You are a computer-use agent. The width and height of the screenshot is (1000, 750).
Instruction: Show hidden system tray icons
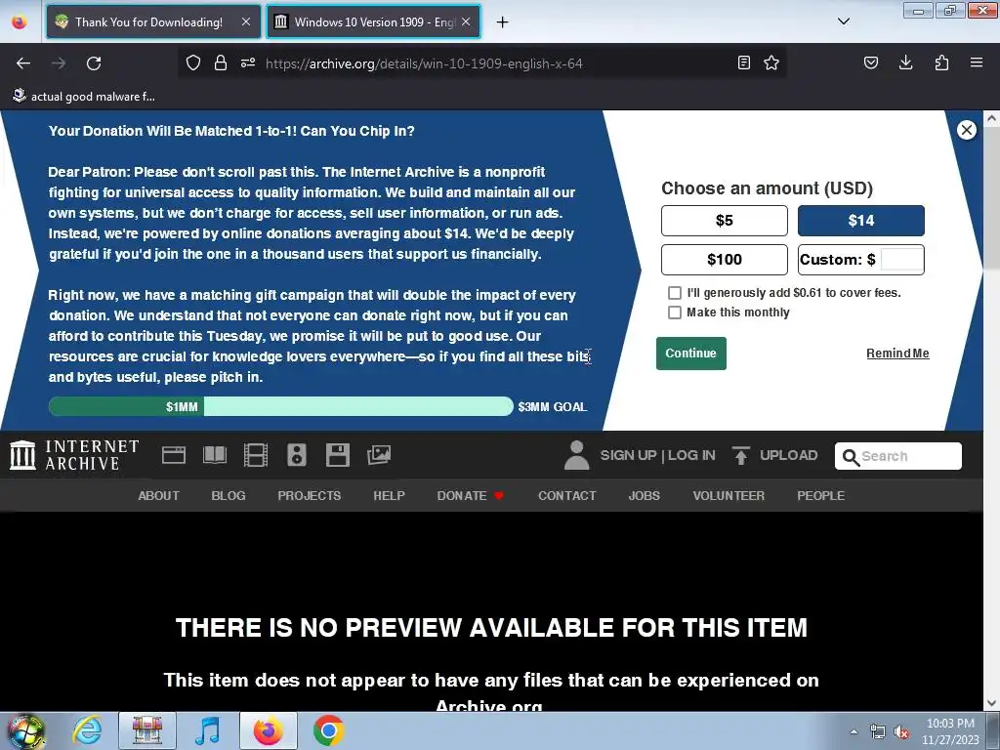(x=854, y=731)
